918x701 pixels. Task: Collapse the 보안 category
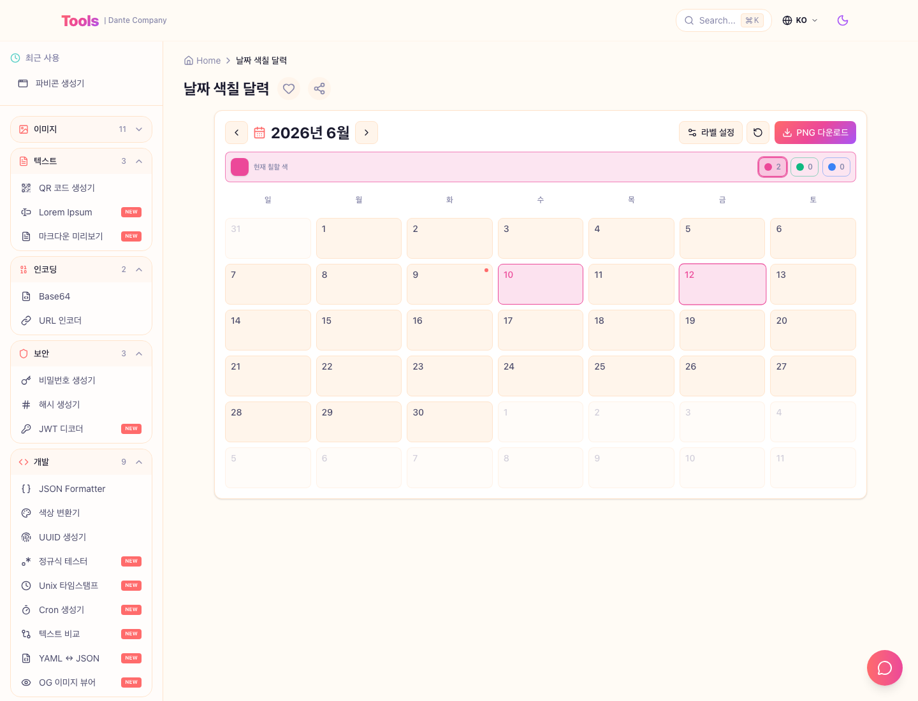coord(82,354)
